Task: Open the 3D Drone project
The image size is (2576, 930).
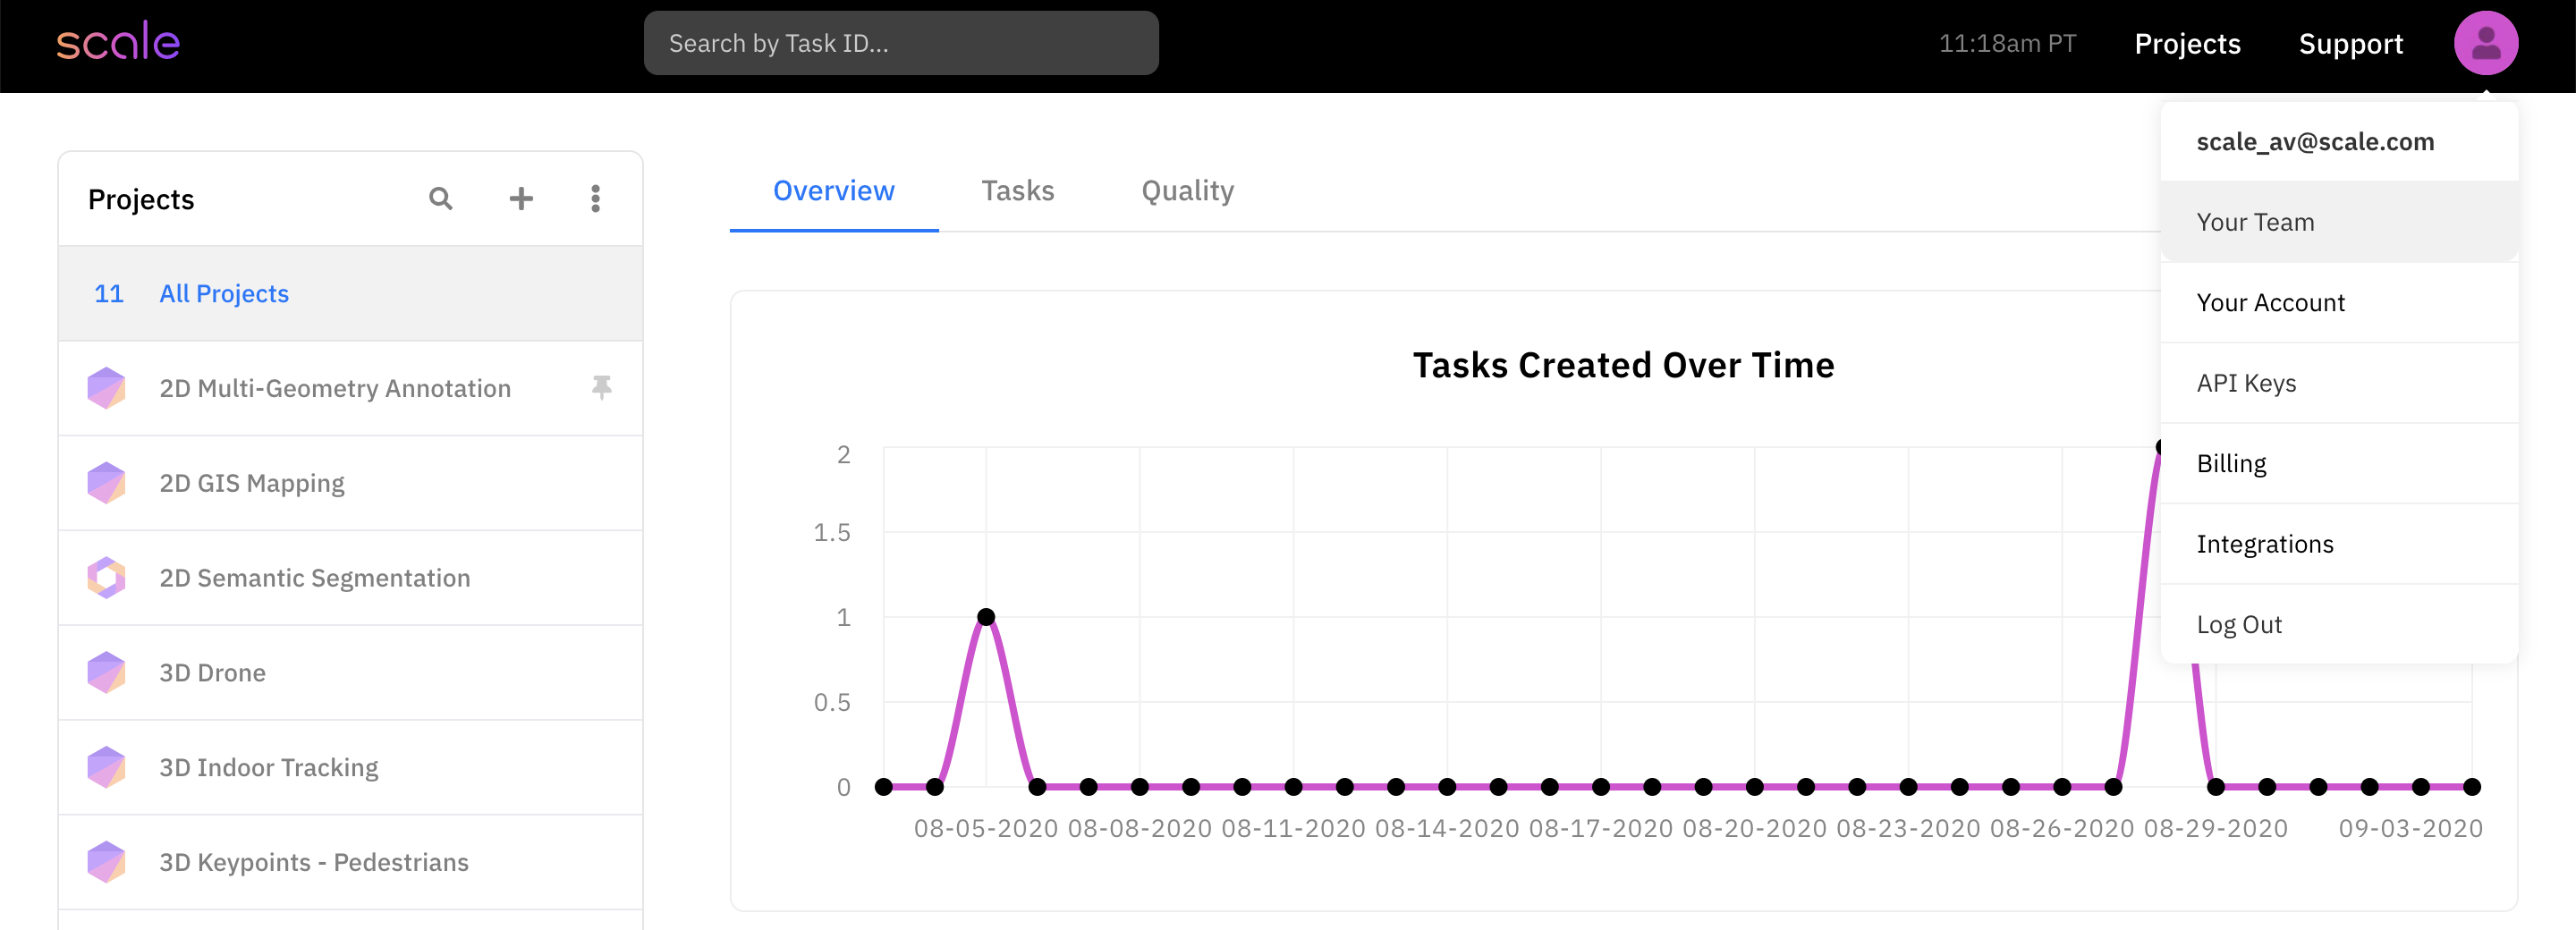Action: point(350,673)
